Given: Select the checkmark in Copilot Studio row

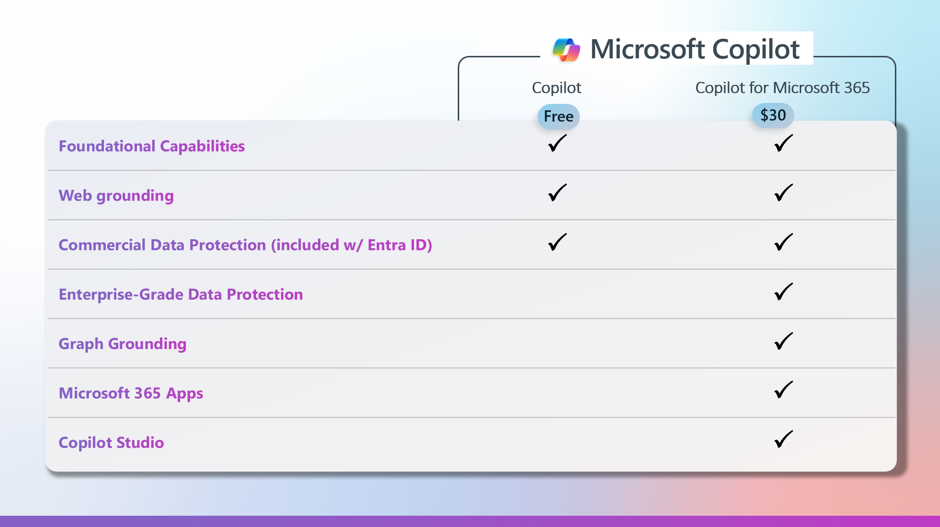Looking at the screenshot, I should click(783, 439).
